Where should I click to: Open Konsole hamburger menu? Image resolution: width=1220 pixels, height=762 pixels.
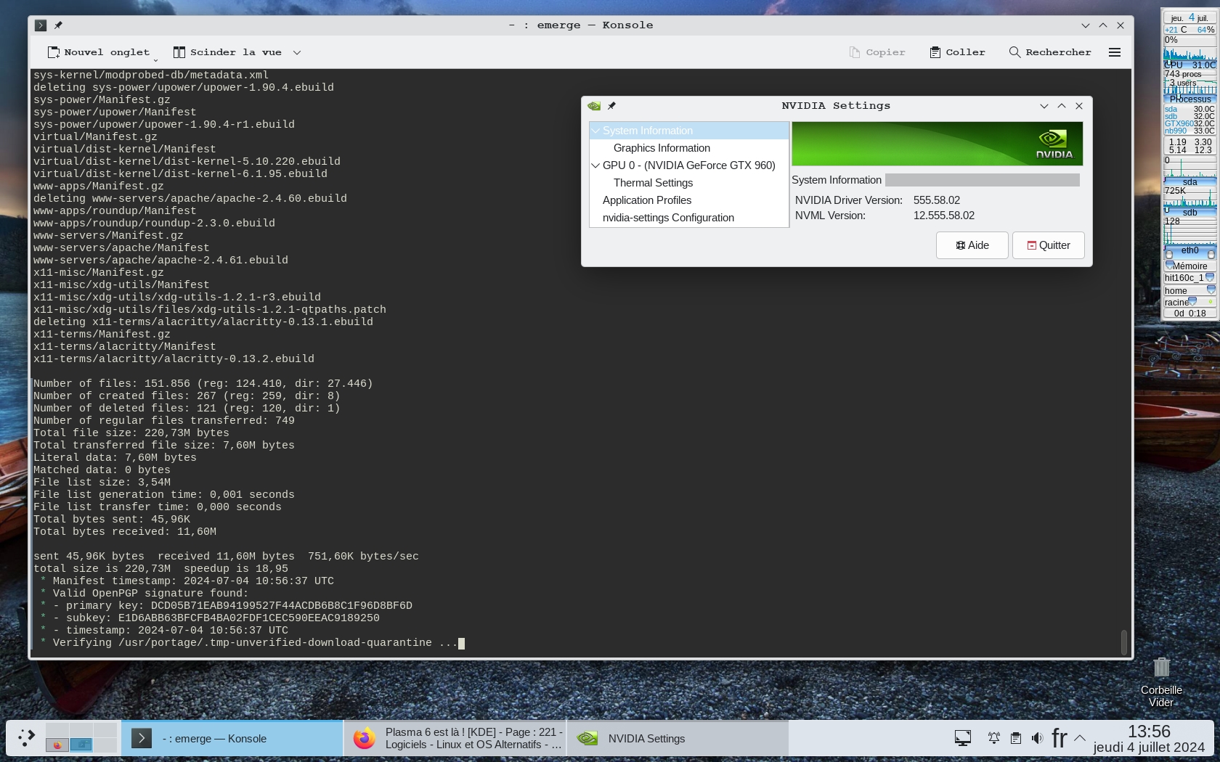(1115, 52)
